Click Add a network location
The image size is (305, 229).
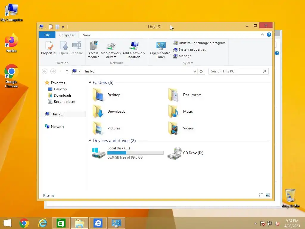click(134, 50)
